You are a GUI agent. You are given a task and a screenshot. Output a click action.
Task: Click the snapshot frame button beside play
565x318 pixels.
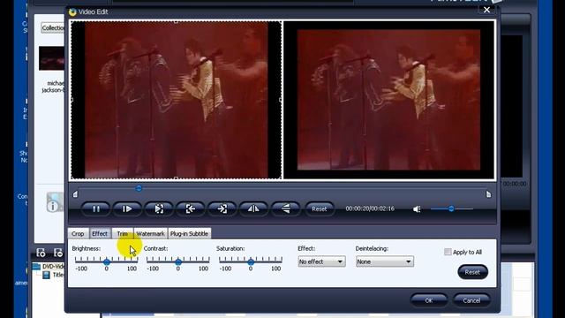click(159, 208)
